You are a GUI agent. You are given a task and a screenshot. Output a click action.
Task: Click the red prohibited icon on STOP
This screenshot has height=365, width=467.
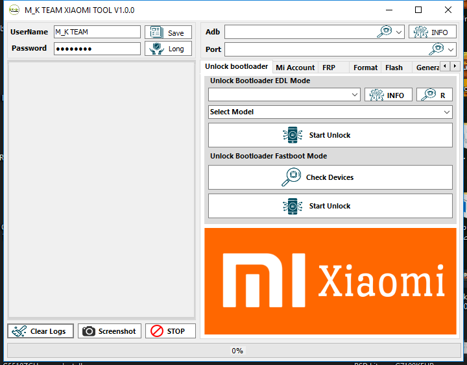point(157,331)
